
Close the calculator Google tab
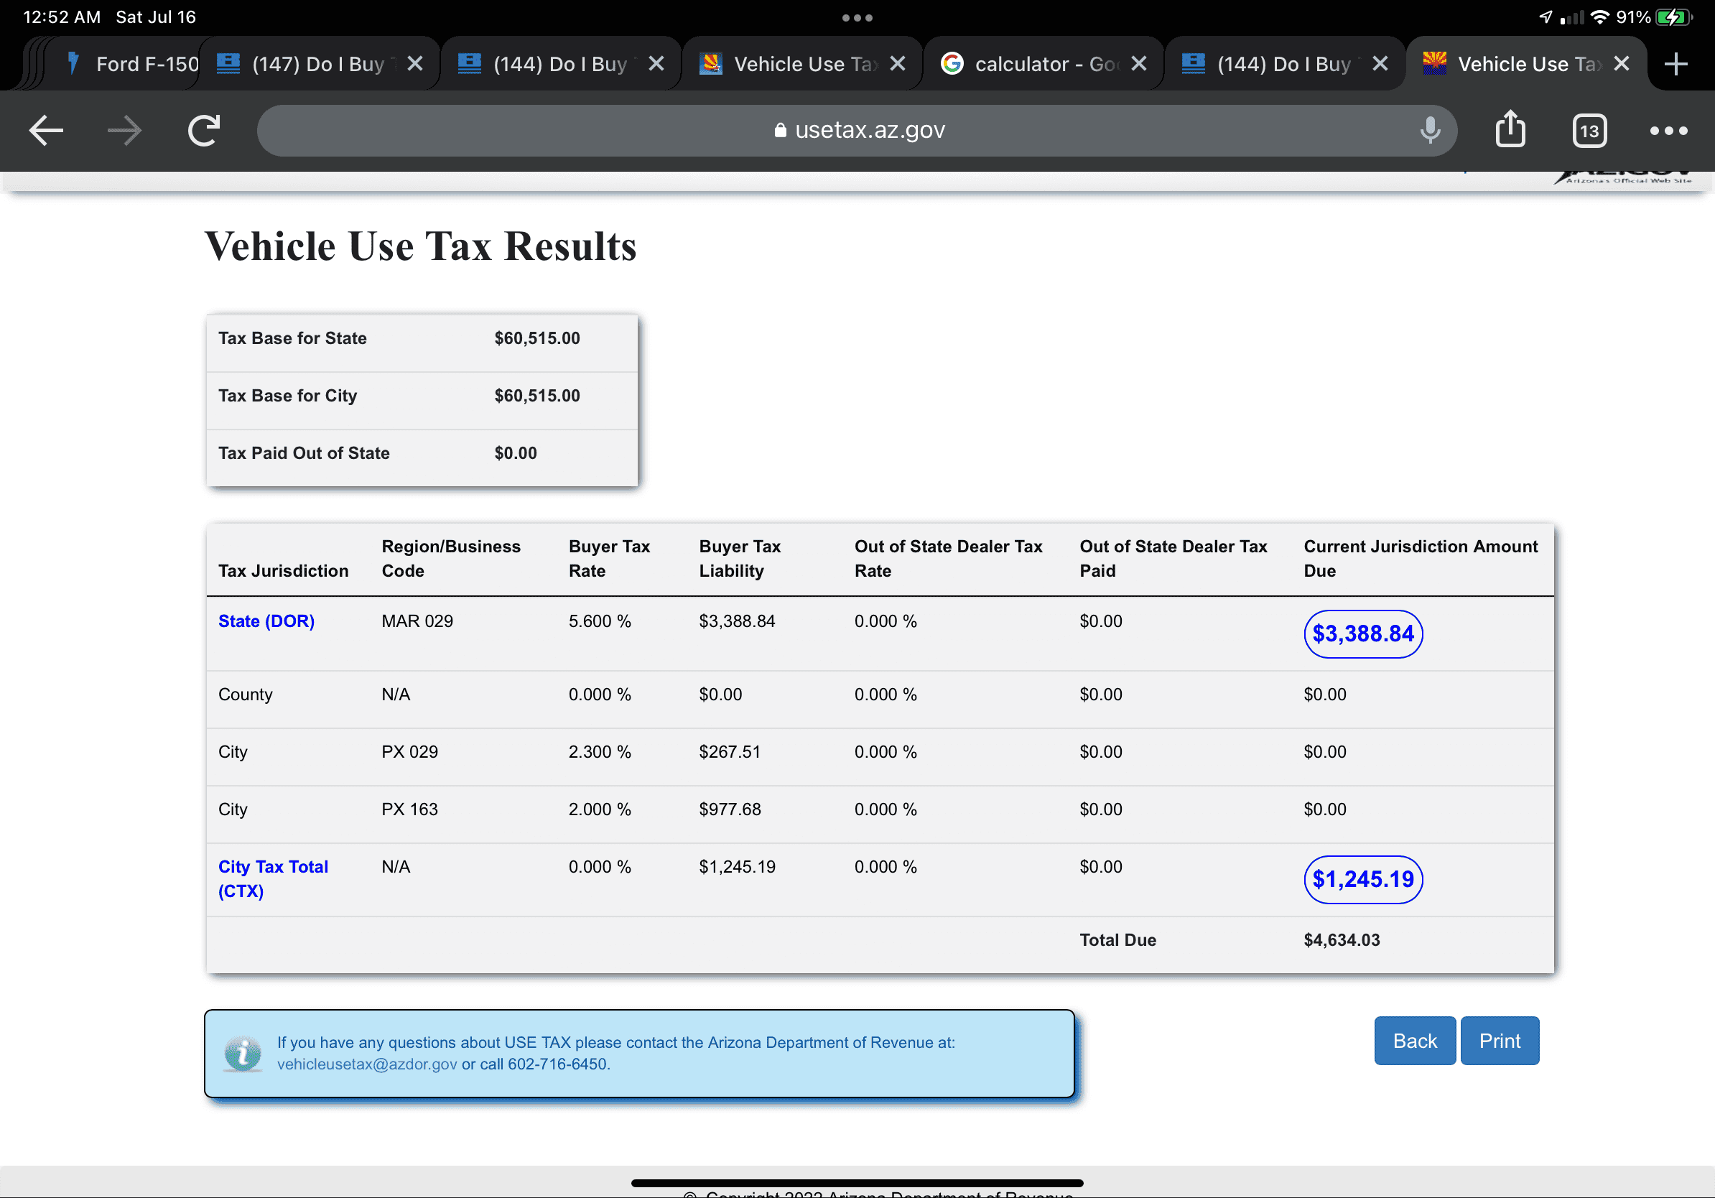click(x=1139, y=64)
